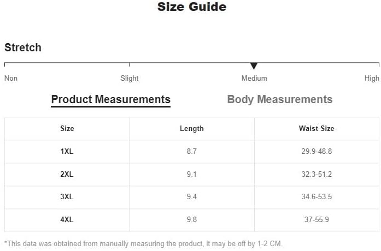The height and width of the screenshot is (251, 381).
Task: Click the black stretch indicator triangle
Action: (x=254, y=66)
